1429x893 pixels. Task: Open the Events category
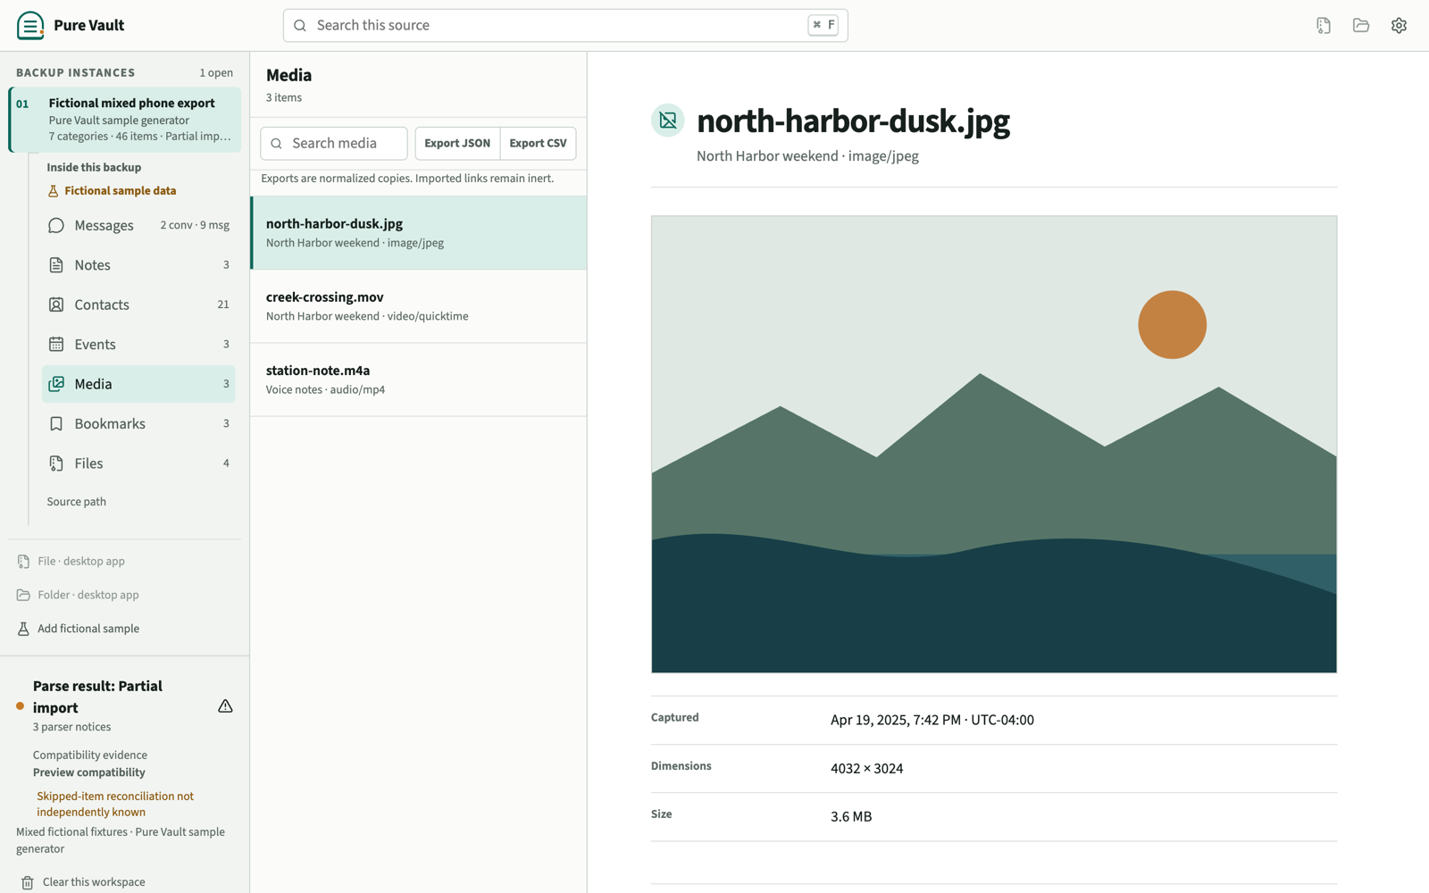[138, 344]
